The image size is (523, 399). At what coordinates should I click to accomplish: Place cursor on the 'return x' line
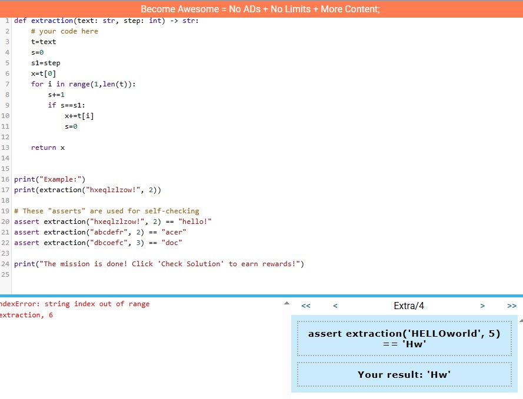(48, 147)
